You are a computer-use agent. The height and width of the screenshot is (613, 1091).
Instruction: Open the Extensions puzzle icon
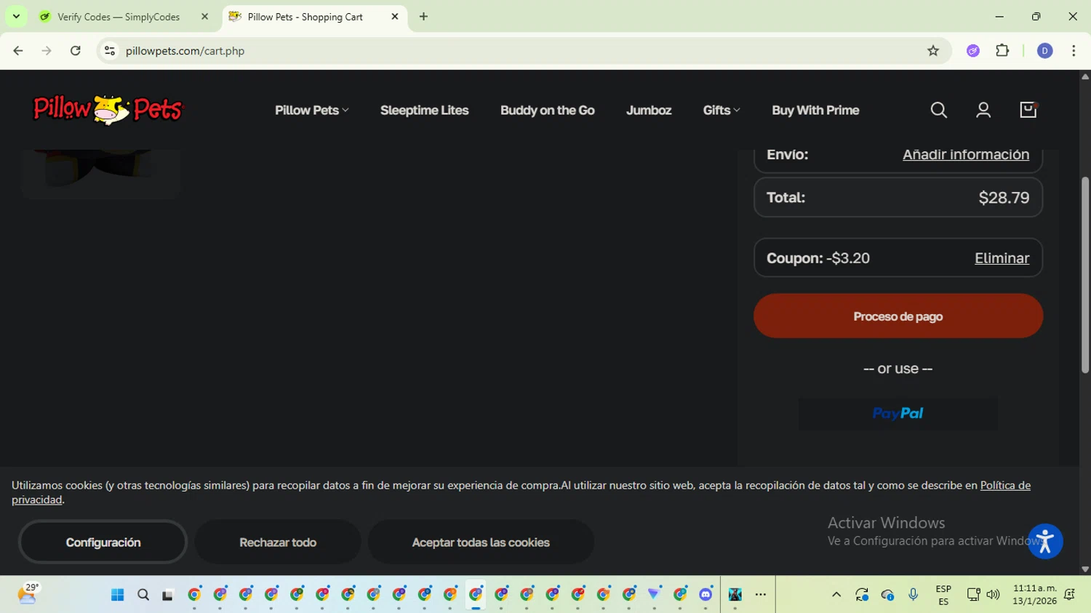point(1002,51)
